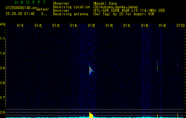Click the 1.1 kHz axis tick label
186x118 pixels.
pos(3,38)
